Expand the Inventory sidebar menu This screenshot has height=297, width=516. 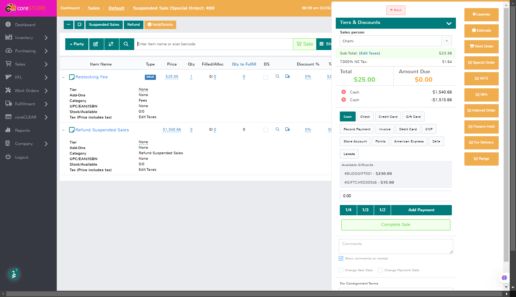46,38
